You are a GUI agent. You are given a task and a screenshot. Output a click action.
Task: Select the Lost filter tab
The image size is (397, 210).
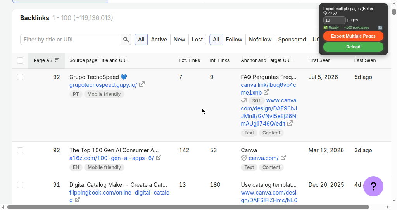click(x=197, y=40)
